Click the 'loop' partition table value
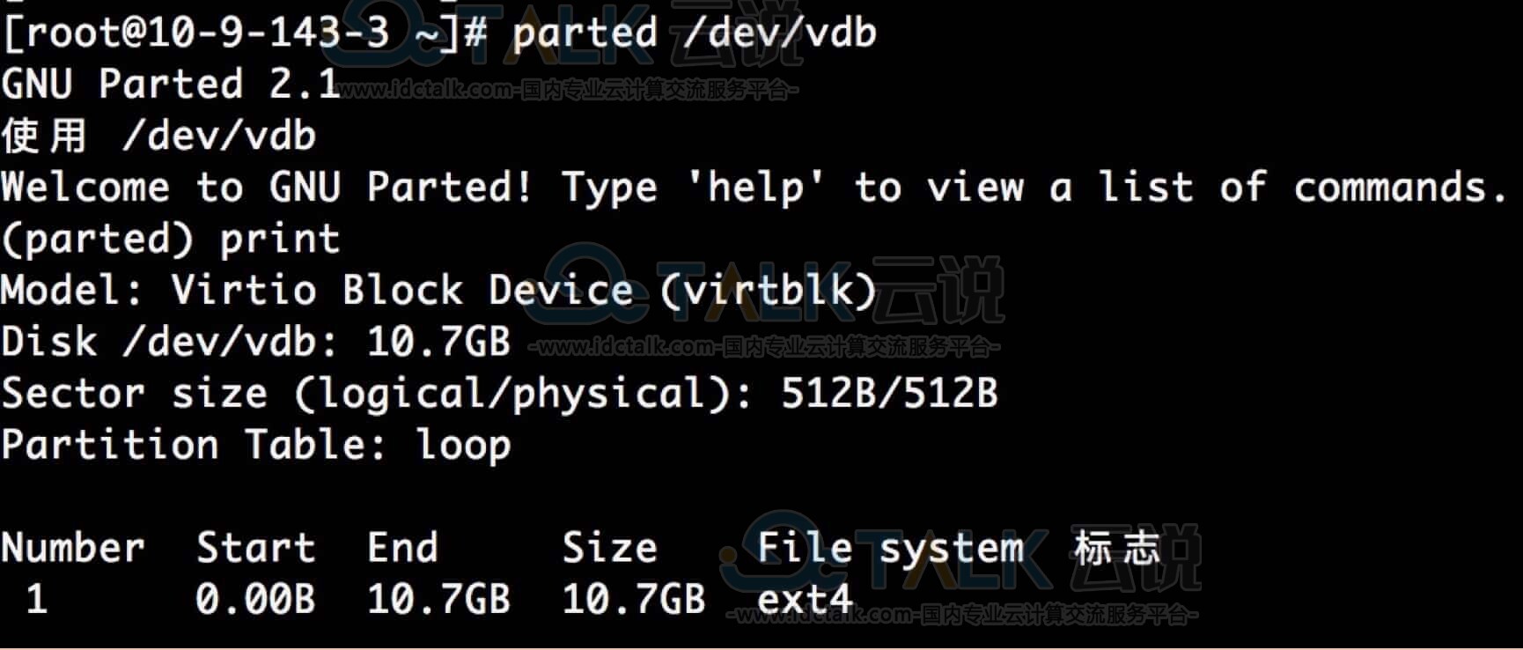The height and width of the screenshot is (650, 1523). tap(463, 445)
